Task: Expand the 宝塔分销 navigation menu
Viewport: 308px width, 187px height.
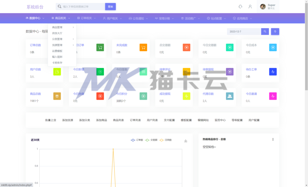Action: coord(165,18)
